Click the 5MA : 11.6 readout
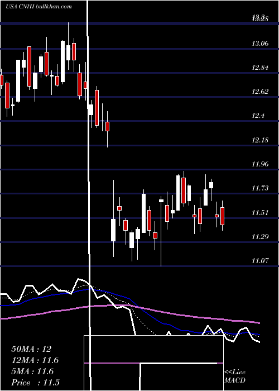The height and width of the screenshot is (391, 279). coord(32,371)
